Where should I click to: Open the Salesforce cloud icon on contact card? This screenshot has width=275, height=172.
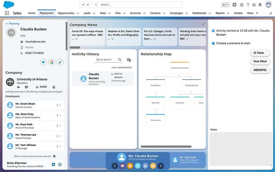(43, 62)
